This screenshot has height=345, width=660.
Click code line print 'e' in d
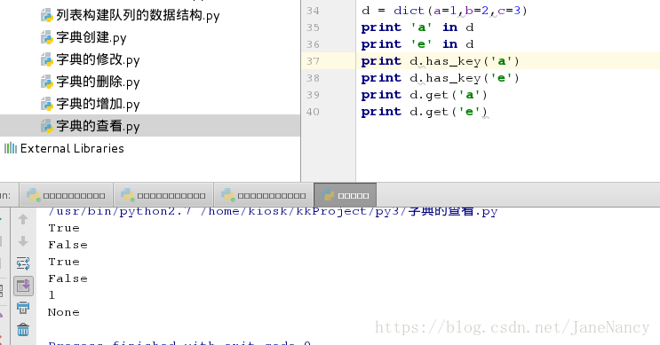(x=417, y=44)
